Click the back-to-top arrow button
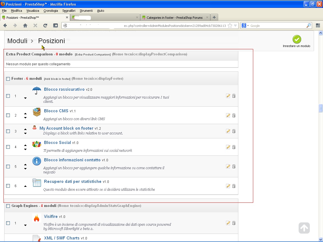This screenshot has width=323, height=242. click(304, 228)
